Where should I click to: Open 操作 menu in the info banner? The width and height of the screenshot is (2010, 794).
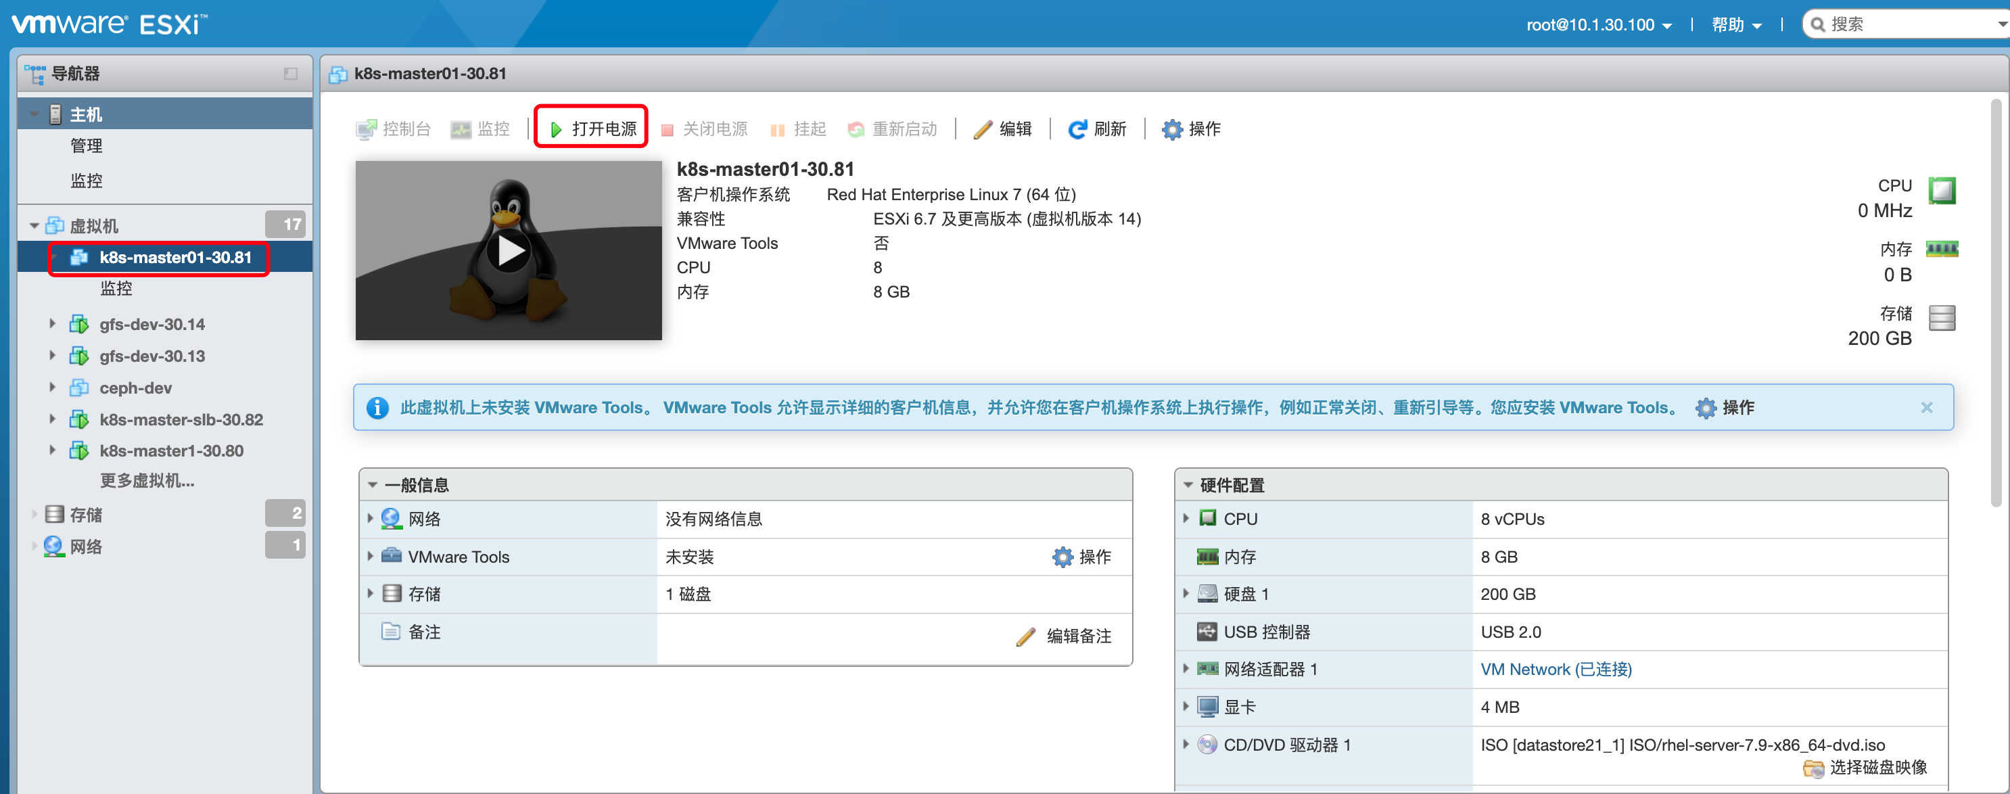click(x=1725, y=407)
